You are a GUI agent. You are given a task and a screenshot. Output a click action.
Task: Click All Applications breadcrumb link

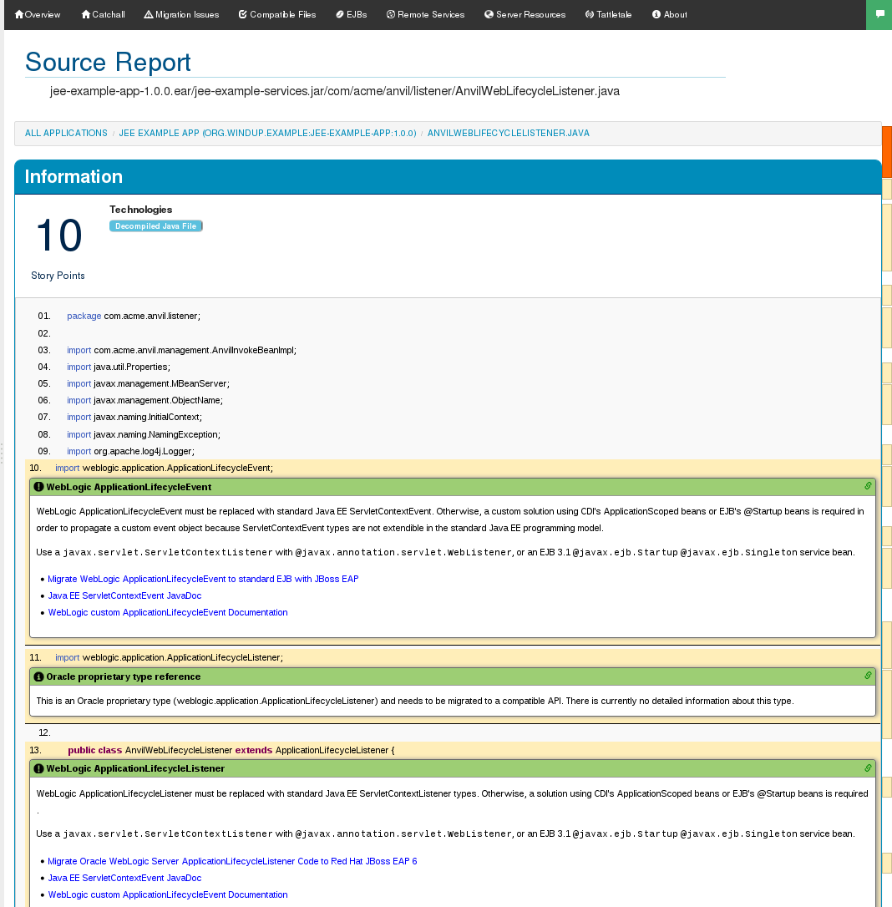66,133
